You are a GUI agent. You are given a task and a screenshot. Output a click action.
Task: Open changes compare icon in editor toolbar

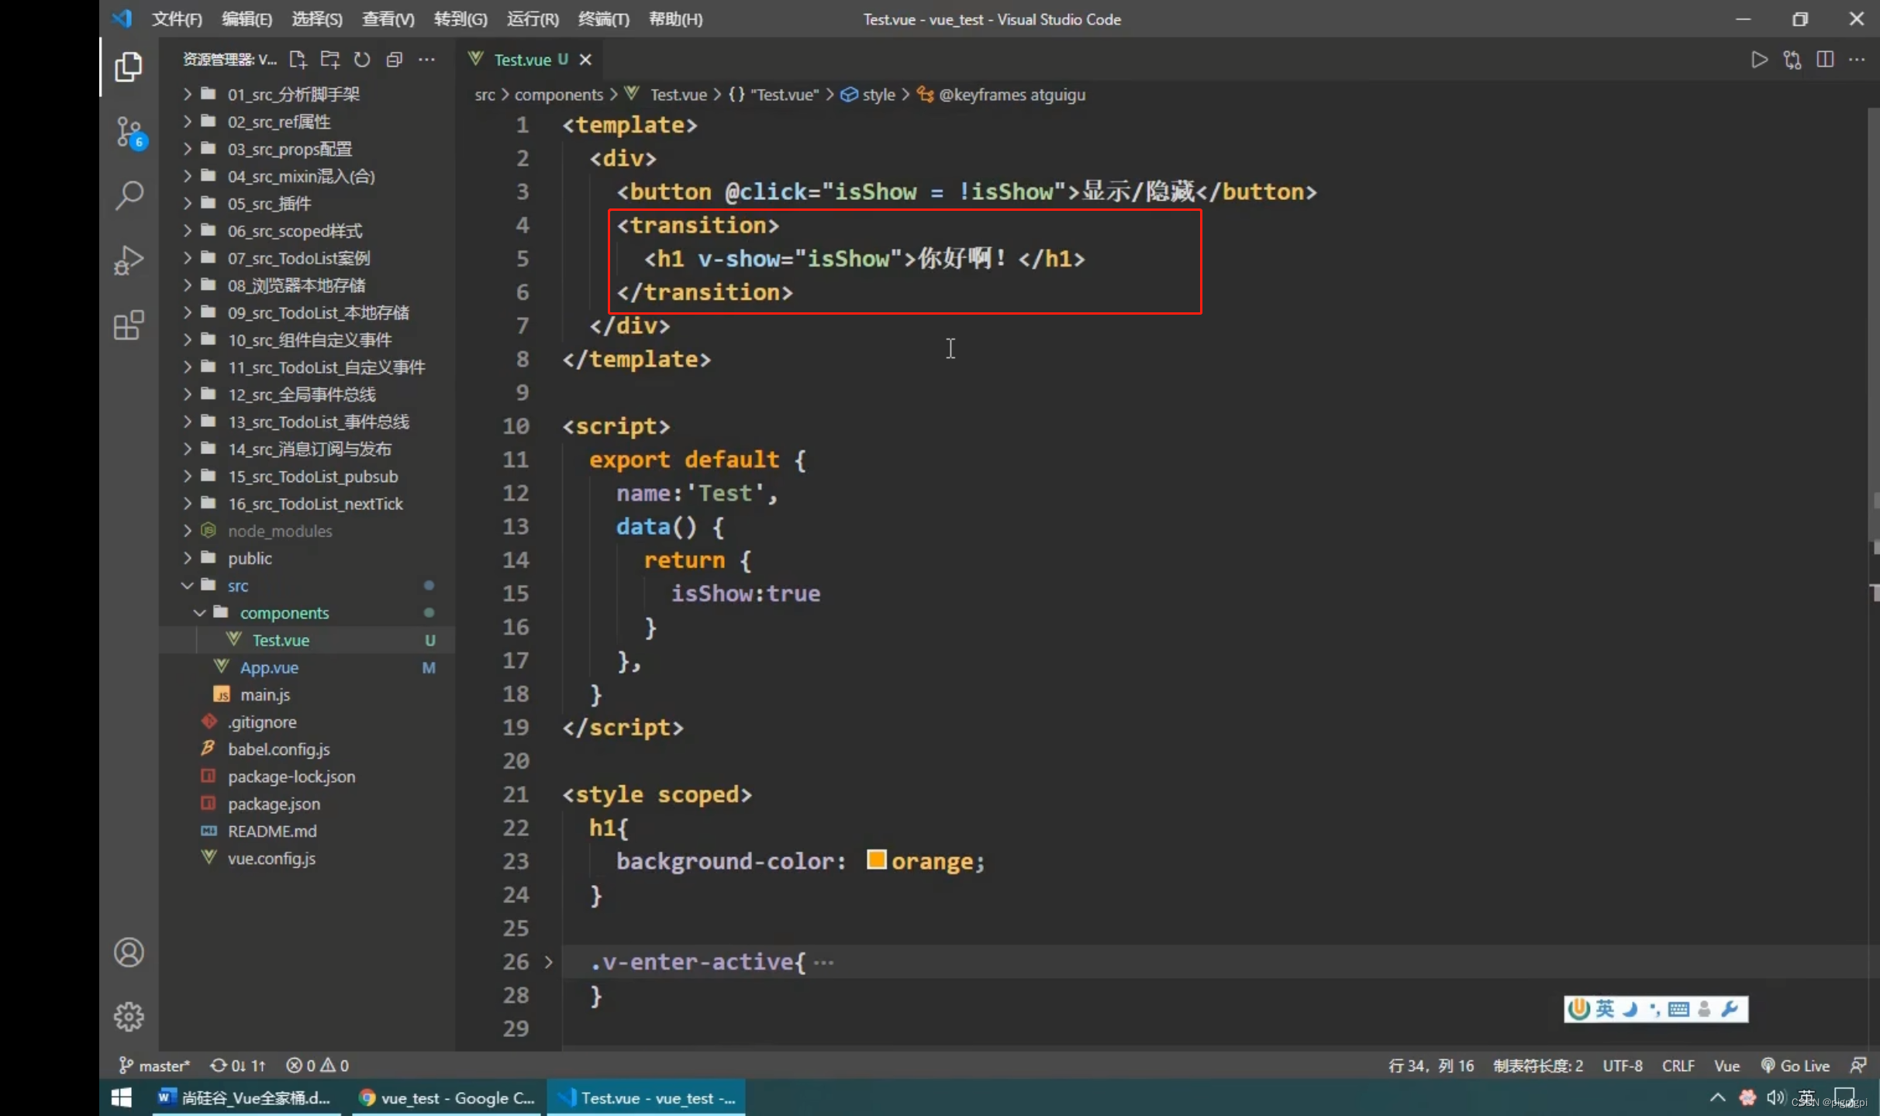click(x=1792, y=60)
